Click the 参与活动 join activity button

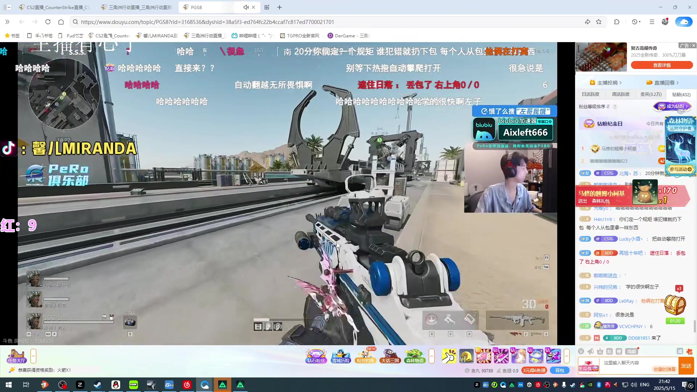680,169
